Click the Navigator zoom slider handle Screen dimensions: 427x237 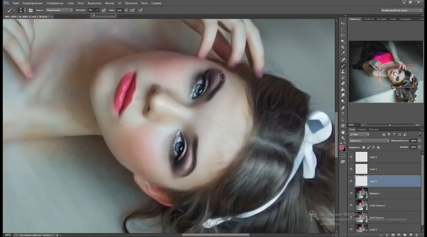[390, 125]
